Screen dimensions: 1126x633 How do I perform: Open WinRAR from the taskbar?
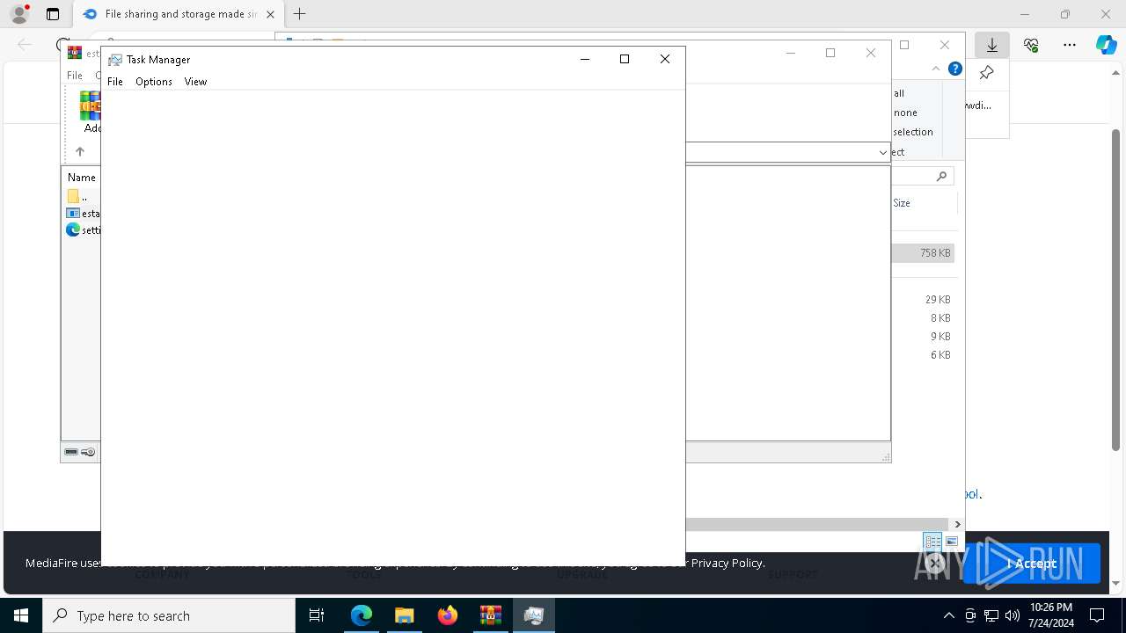coord(491,615)
